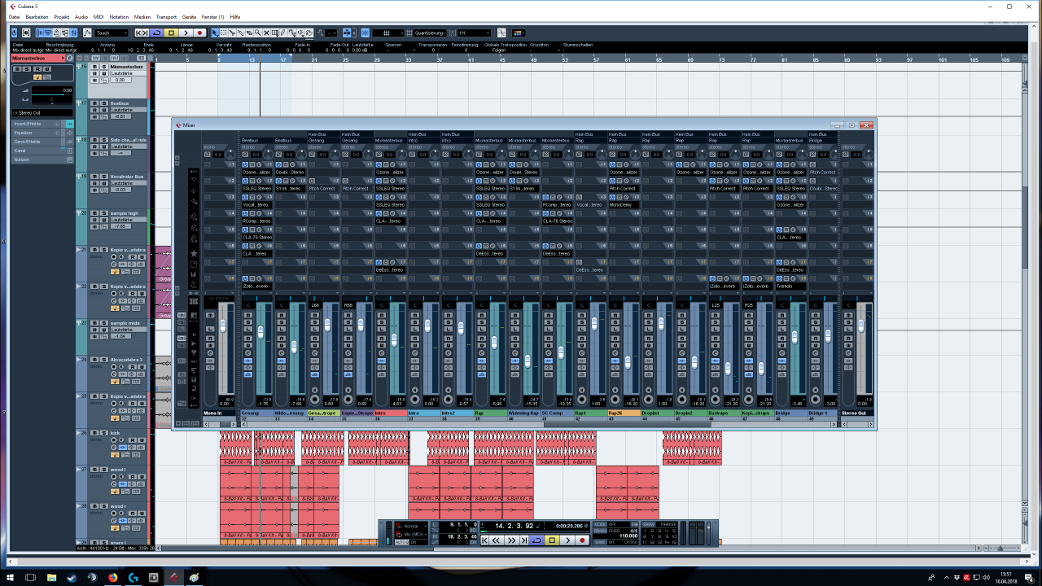The height and width of the screenshot is (586, 1042).
Task: Click Record in the top toolbar
Action: [x=199, y=33]
